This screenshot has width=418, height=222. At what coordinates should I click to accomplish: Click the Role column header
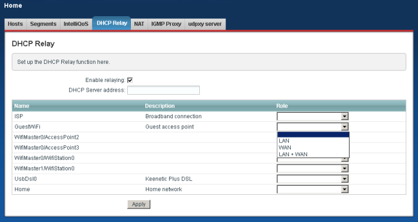pyautogui.click(x=282, y=106)
